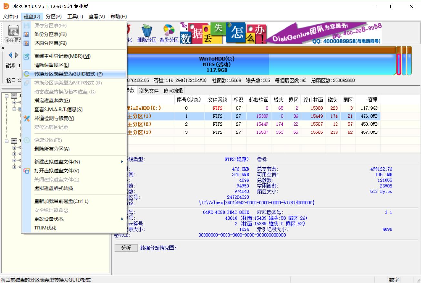
Task: Select the WinToHDD(C:) row in partition table
Action: point(253,108)
